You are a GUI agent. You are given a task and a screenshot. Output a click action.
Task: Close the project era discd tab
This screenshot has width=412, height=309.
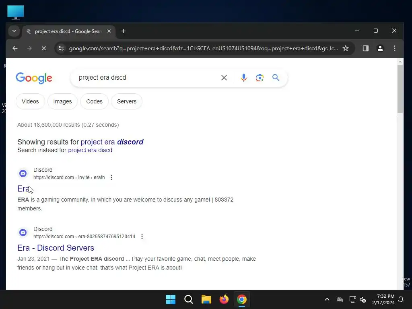point(109,31)
